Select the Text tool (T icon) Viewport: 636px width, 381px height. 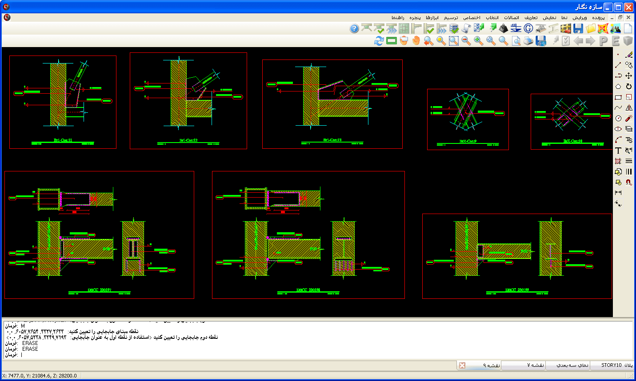tap(618, 151)
